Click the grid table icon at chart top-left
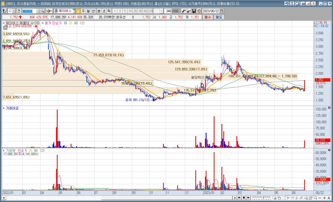Viewport: 333px width, 202px height. (x=5, y=27)
